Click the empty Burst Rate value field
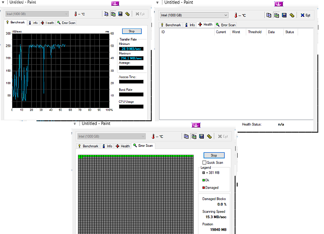The image size is (324, 234). click(x=131, y=95)
